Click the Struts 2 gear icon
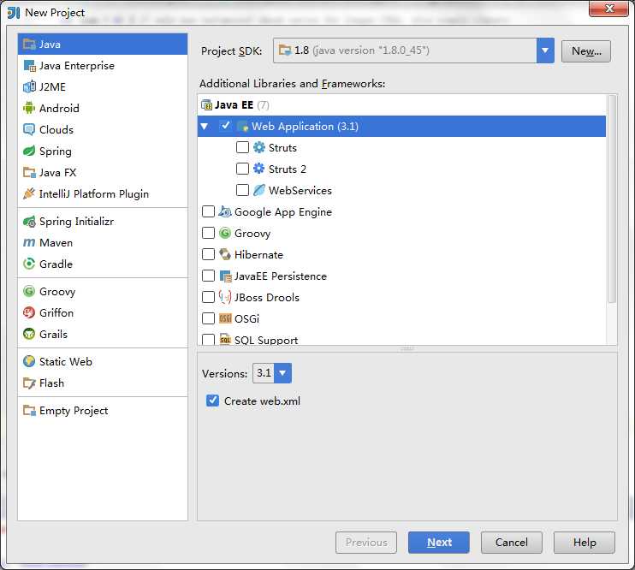 click(259, 169)
